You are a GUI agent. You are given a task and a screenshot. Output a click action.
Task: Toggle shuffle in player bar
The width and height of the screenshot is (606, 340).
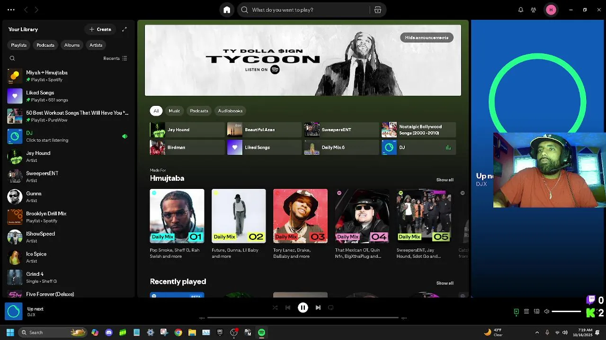pos(275,308)
